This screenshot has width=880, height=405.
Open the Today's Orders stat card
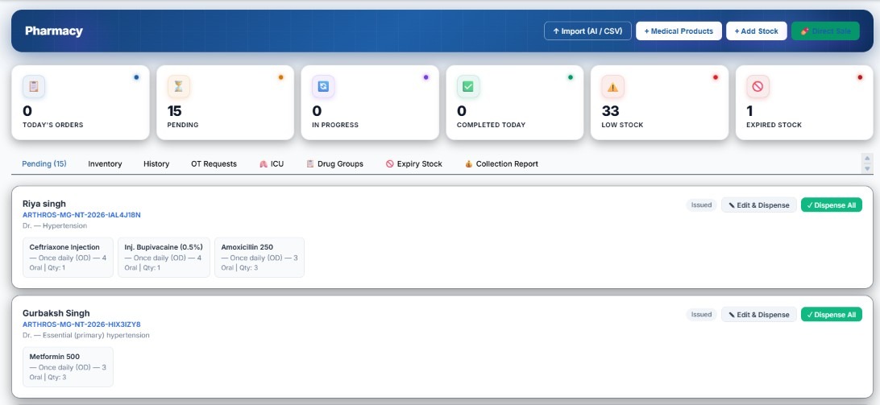tap(81, 102)
